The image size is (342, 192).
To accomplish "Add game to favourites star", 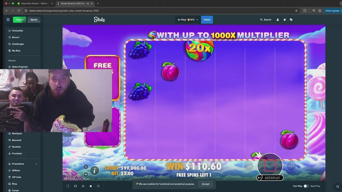I will click(x=91, y=186).
